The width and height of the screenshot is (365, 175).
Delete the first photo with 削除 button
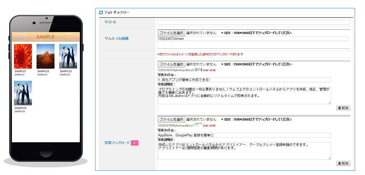tap(343, 108)
